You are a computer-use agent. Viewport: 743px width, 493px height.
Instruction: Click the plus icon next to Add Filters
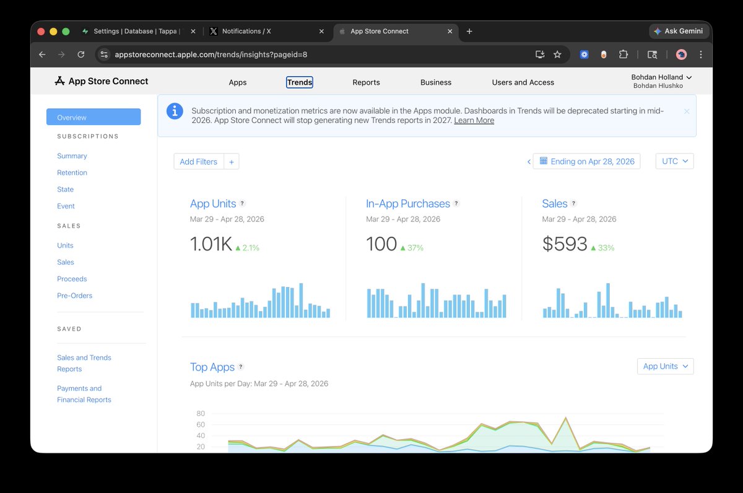(232, 161)
